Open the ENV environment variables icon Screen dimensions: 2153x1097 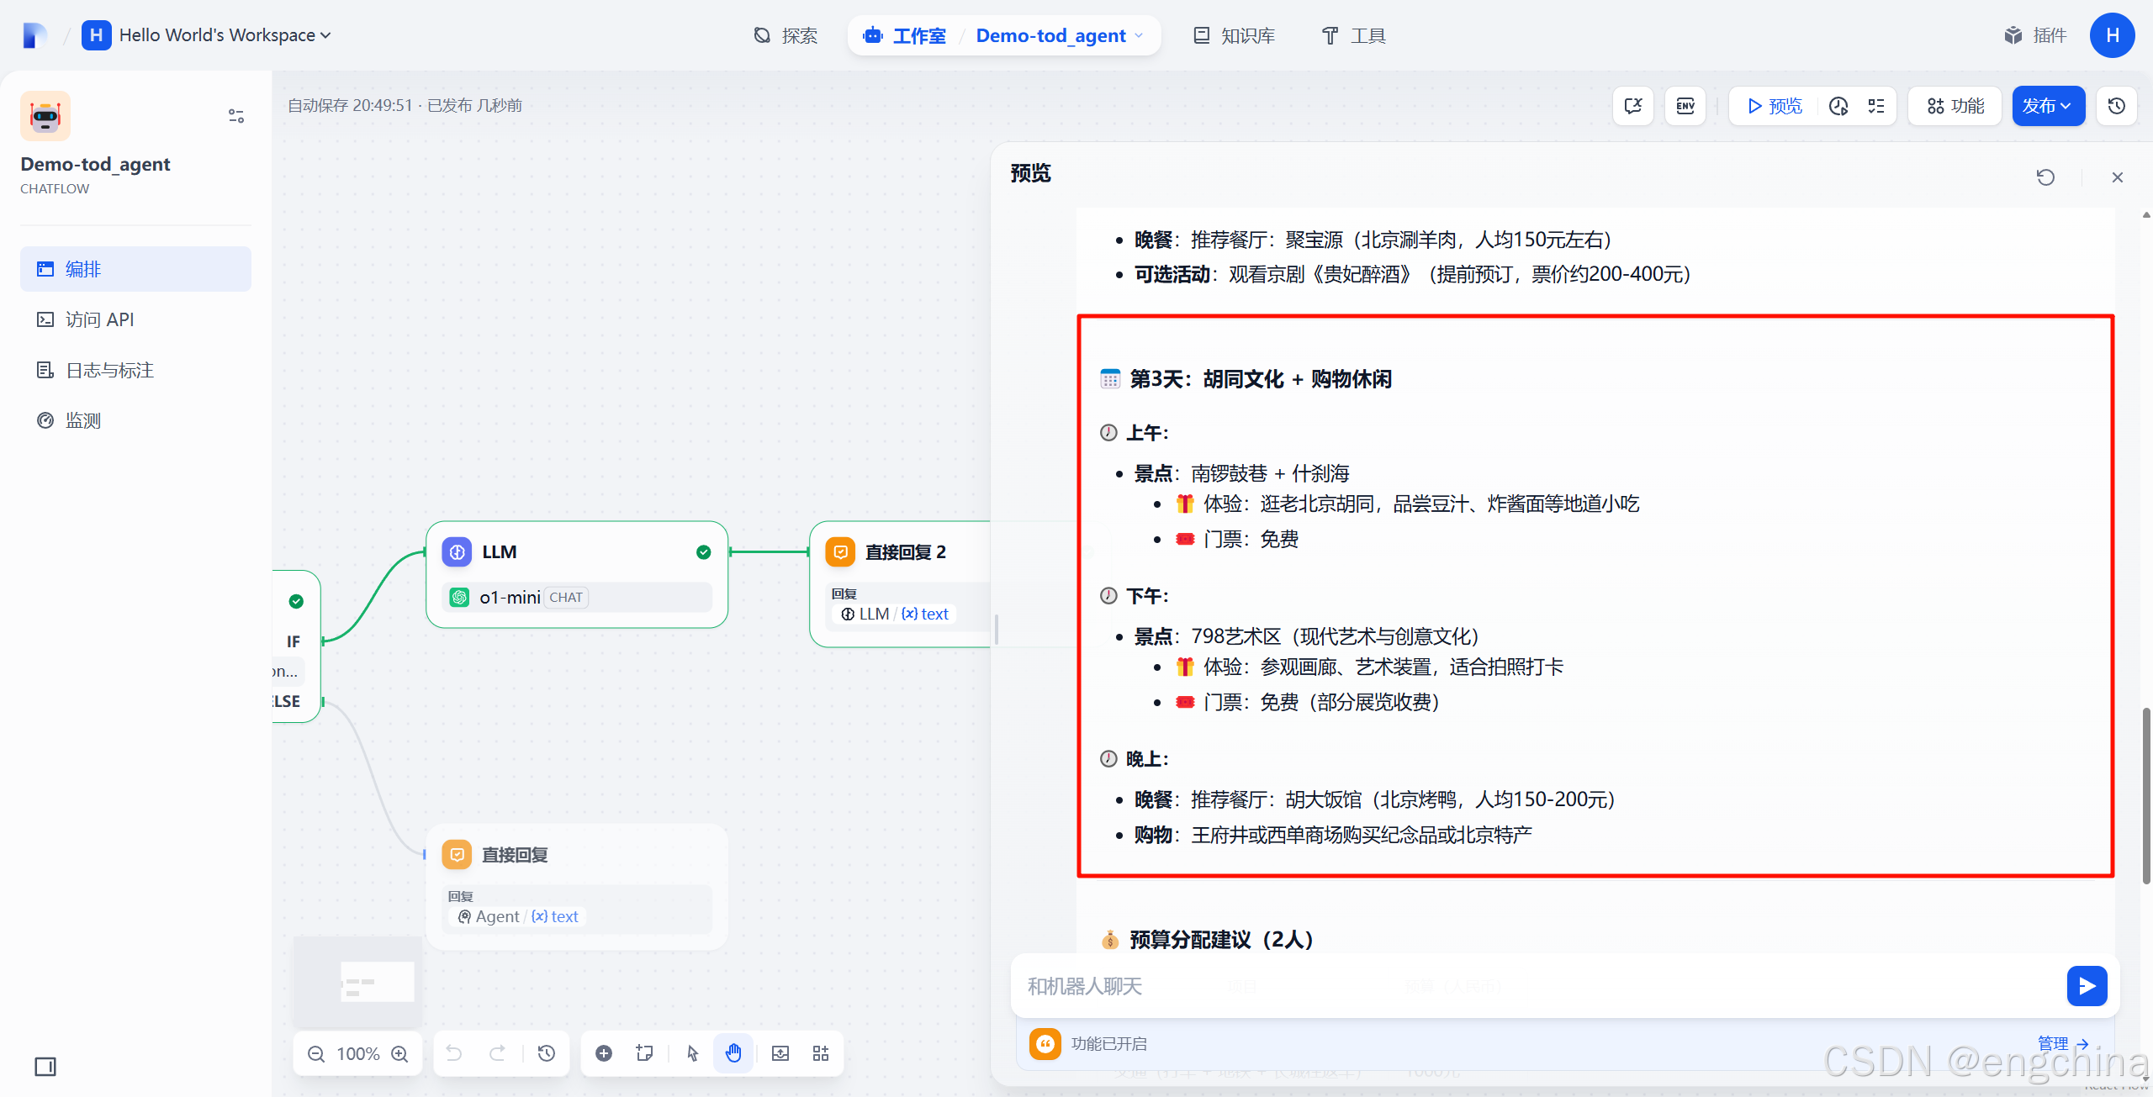click(1685, 106)
